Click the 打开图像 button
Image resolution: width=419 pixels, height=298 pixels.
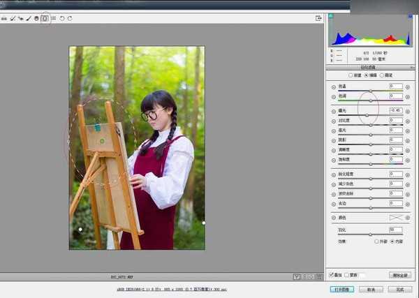341,288
